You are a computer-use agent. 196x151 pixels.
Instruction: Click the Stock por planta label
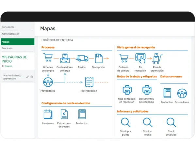coord(126,133)
